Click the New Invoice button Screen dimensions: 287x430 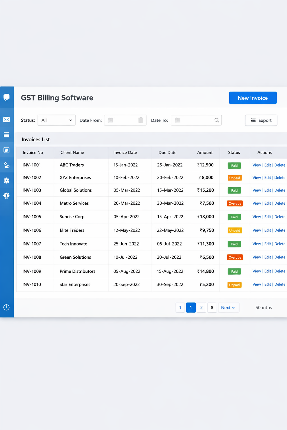tap(253, 98)
